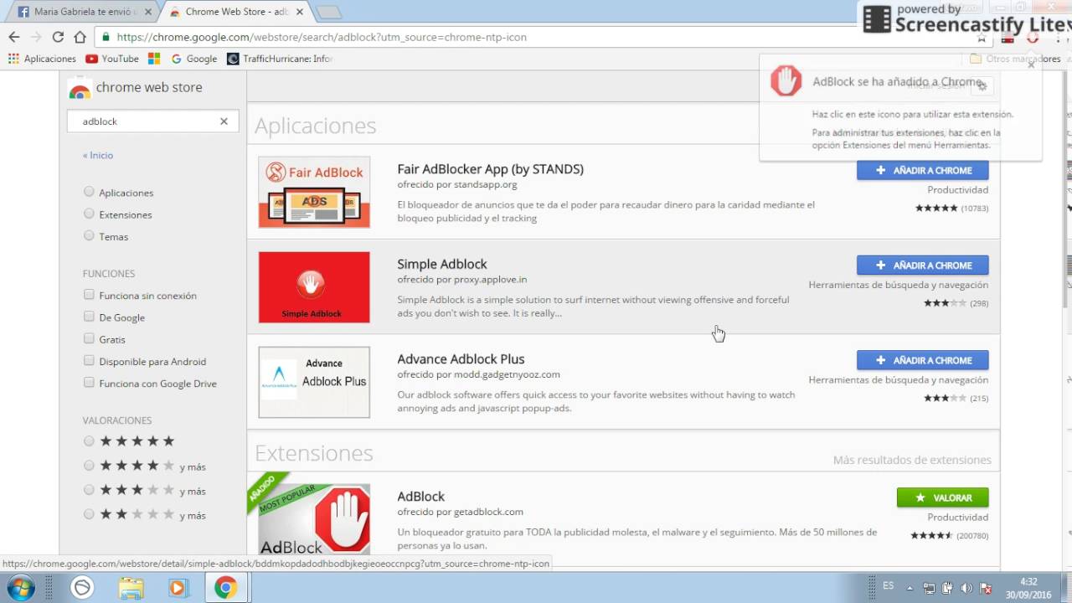
Task: Open Fair AdBlocker App (by STANDS) title
Action: click(490, 169)
